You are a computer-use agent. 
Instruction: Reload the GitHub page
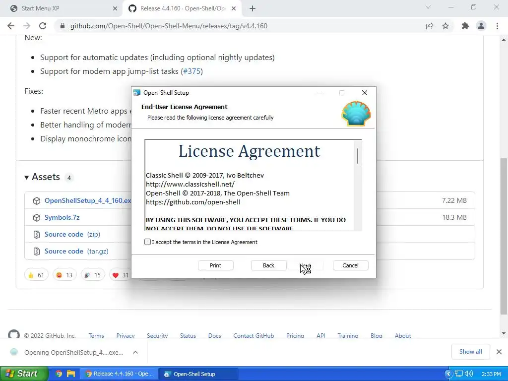(43, 26)
